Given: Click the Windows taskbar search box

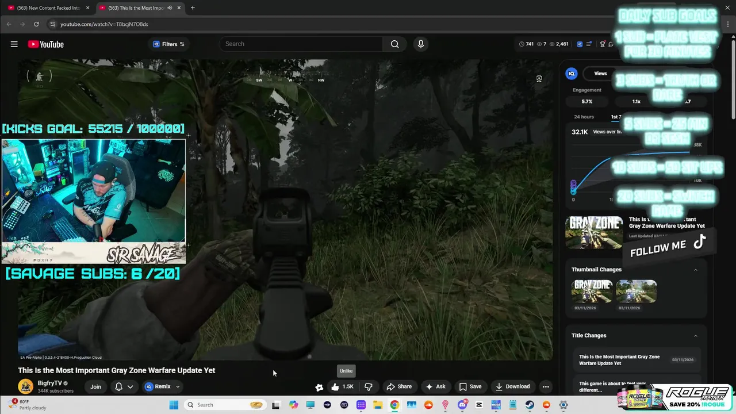Looking at the screenshot, I should coord(225,405).
